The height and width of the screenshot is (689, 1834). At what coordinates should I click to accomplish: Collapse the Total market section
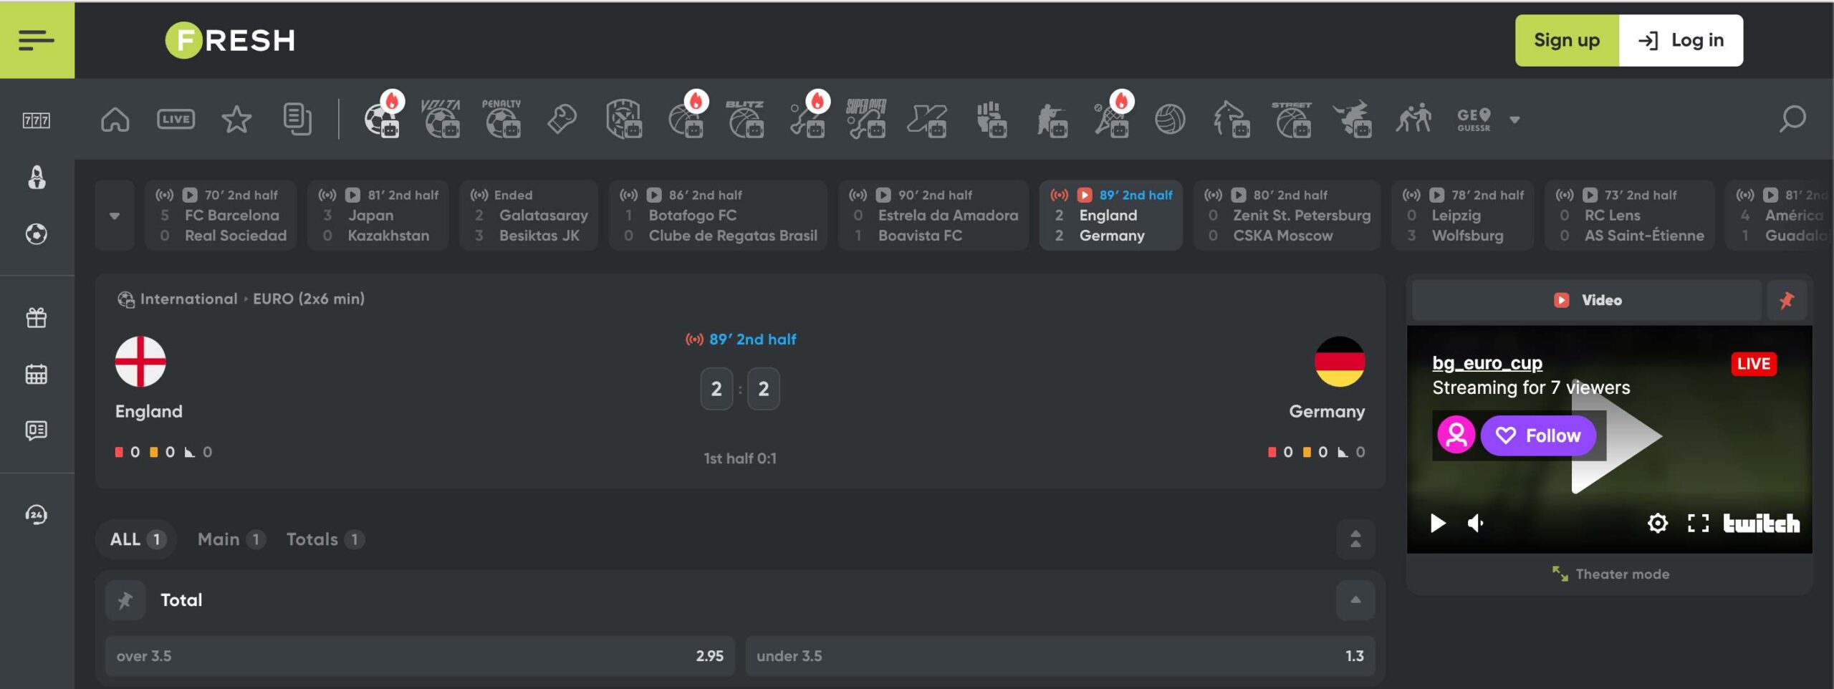point(1355,600)
